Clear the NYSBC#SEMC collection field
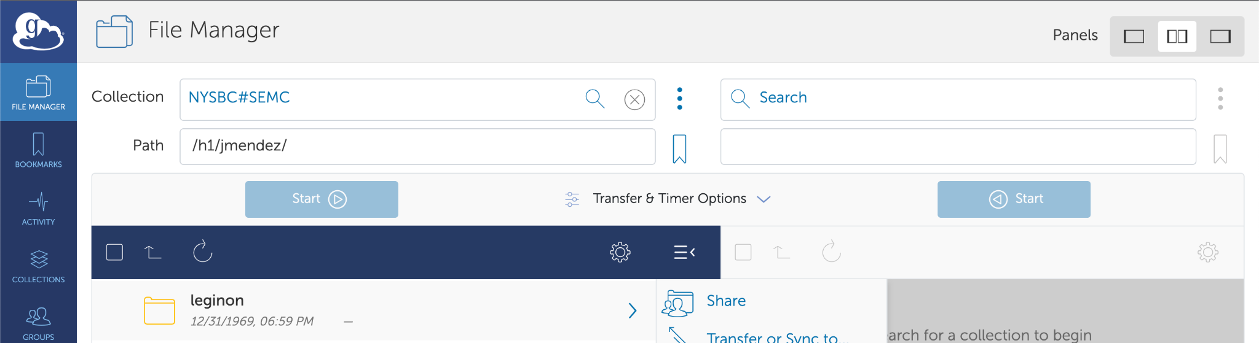The image size is (1259, 343). [x=634, y=99]
